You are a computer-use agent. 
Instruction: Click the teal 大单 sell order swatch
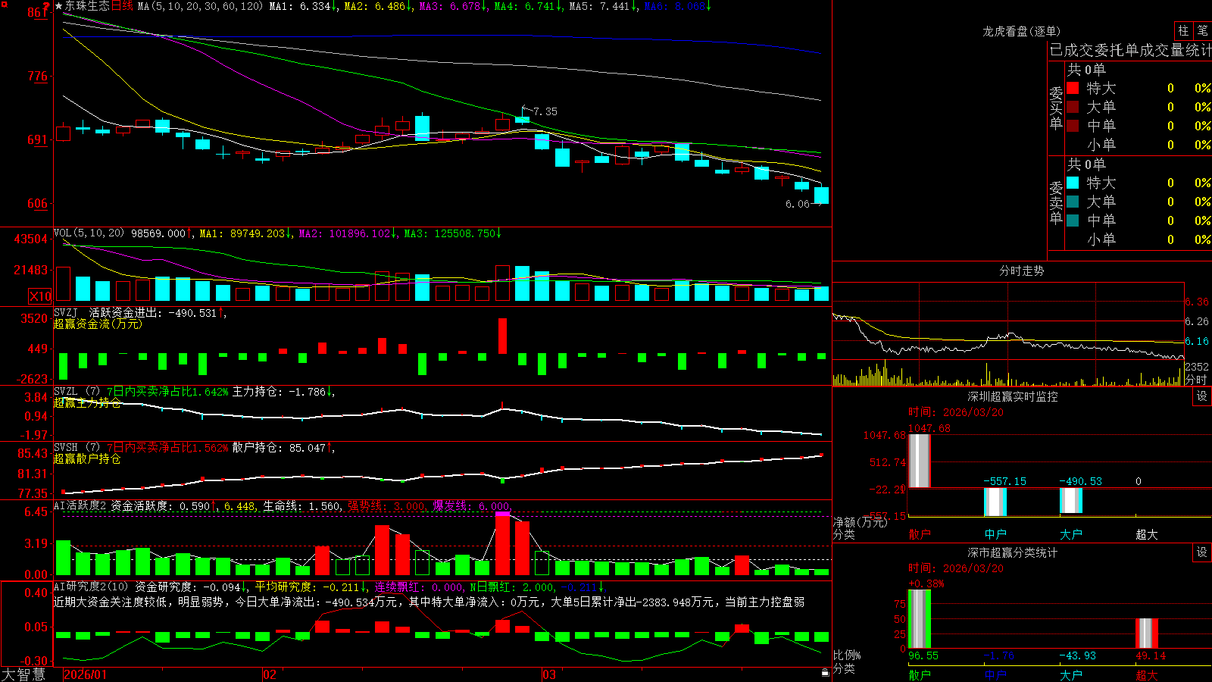[x=1073, y=202]
